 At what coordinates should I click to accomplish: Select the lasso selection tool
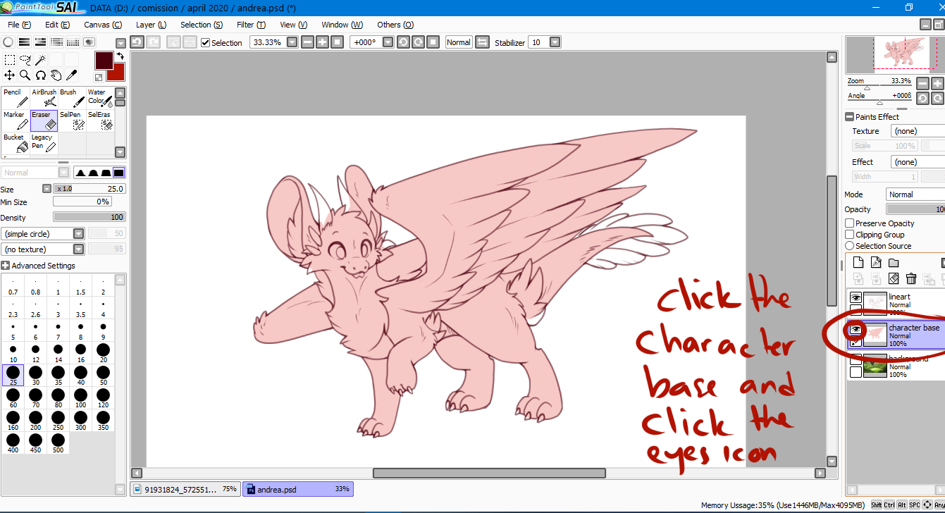coord(25,60)
